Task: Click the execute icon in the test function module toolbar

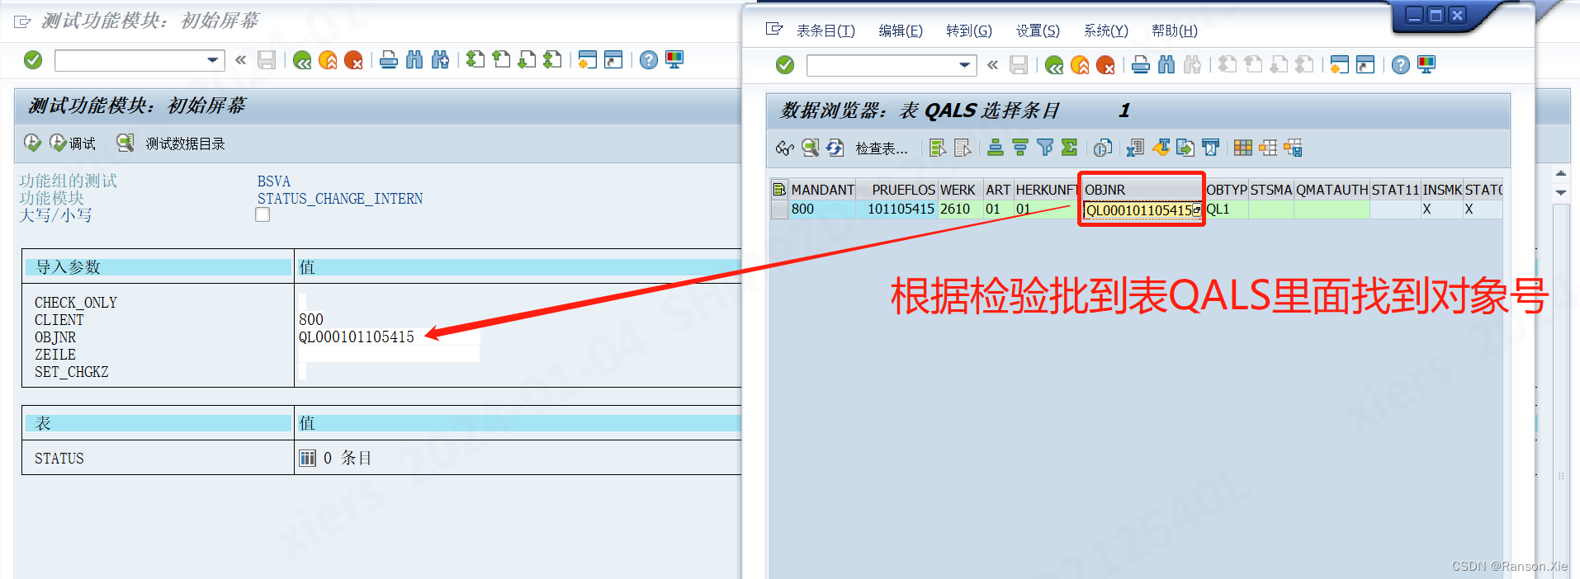Action: (32, 144)
